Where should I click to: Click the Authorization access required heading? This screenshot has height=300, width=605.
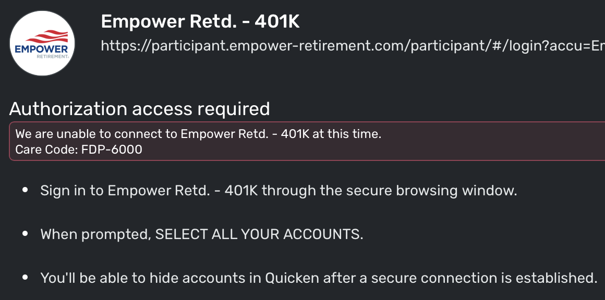[140, 109]
